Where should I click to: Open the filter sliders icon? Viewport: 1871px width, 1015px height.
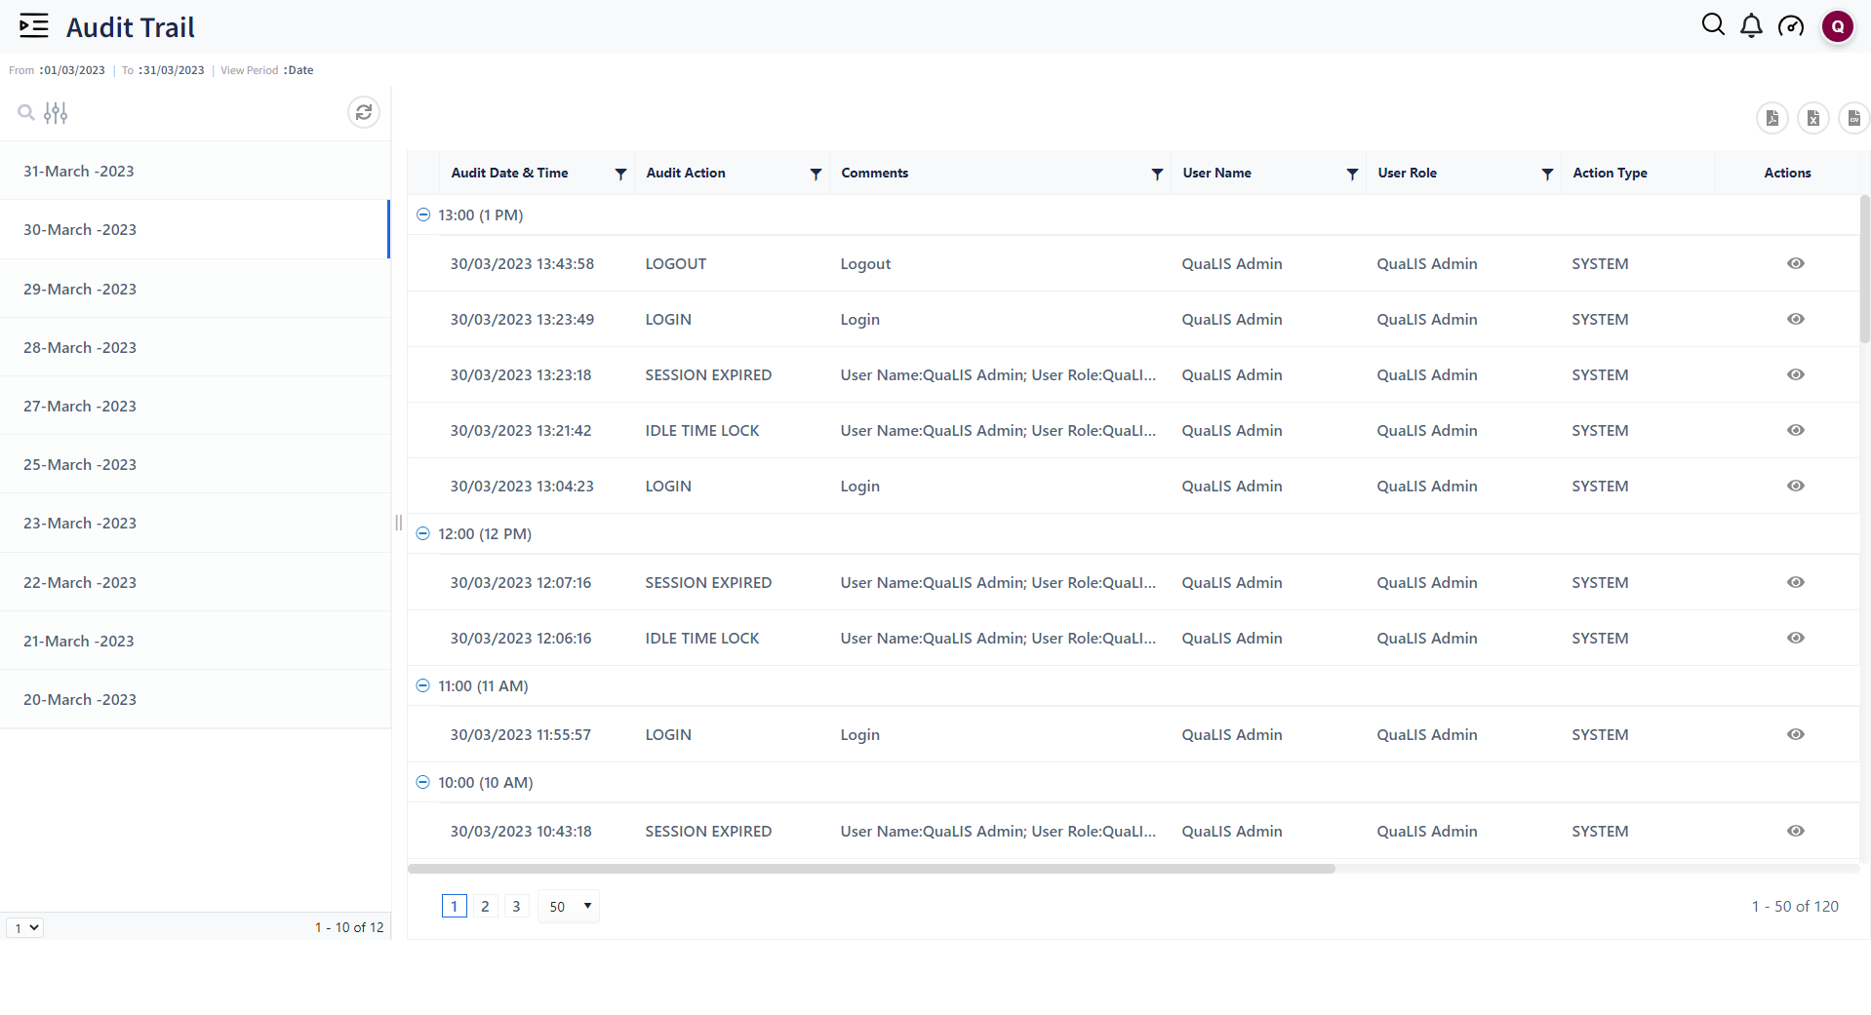click(x=56, y=113)
